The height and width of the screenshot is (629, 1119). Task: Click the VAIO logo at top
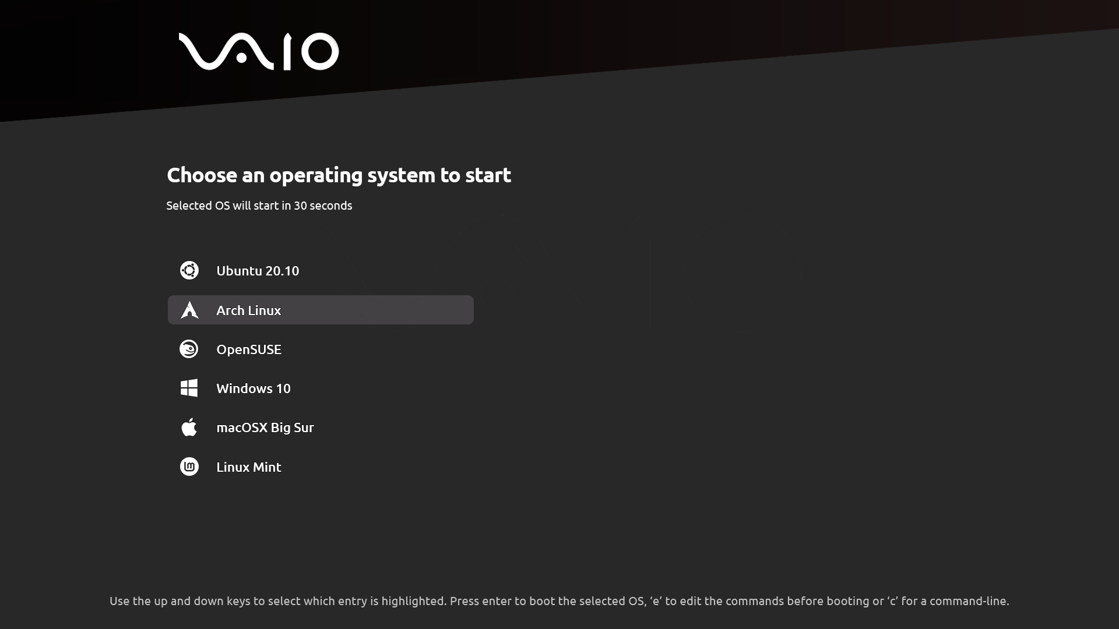click(259, 51)
